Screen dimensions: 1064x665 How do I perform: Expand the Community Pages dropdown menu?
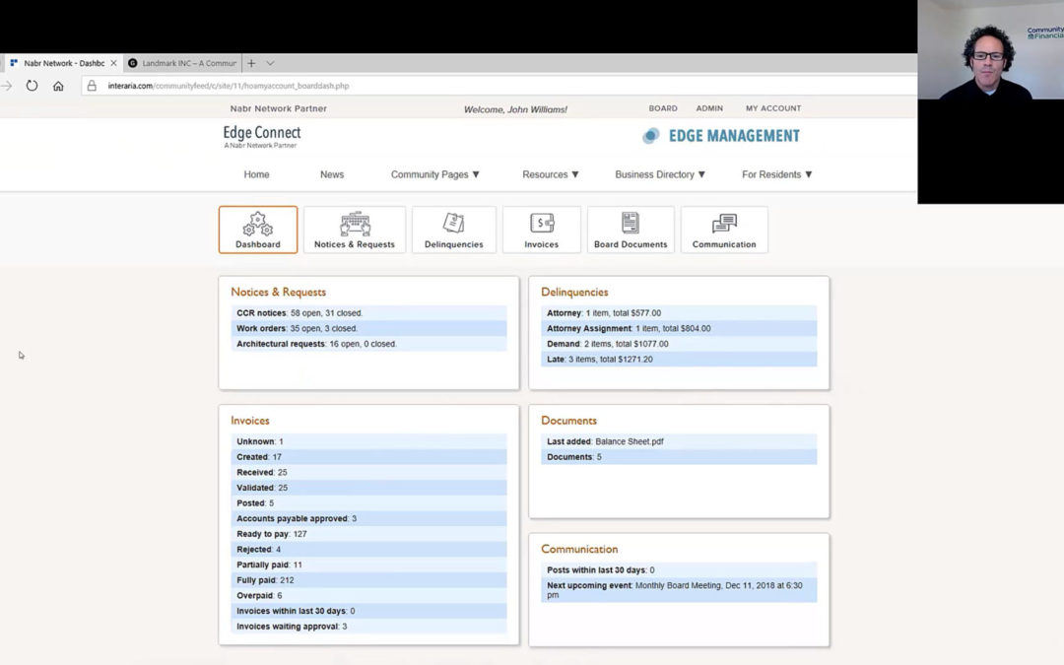(x=434, y=174)
